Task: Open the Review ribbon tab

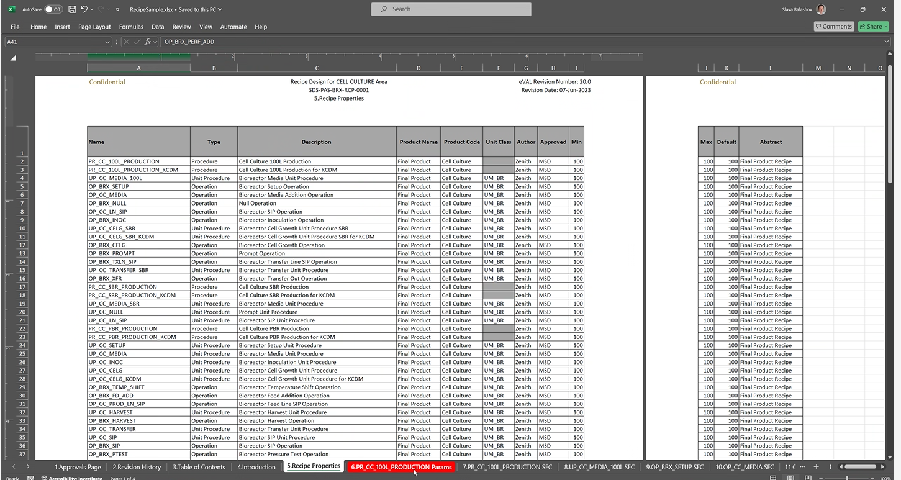Action: pos(182,27)
